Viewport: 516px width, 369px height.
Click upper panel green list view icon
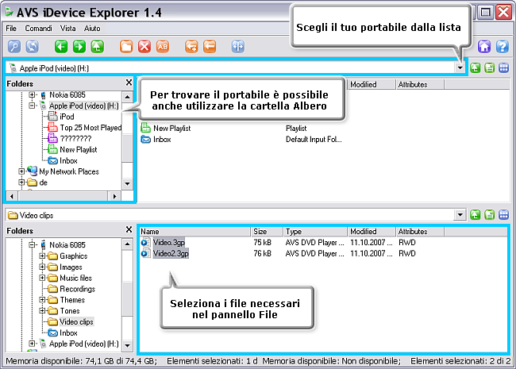pos(490,68)
